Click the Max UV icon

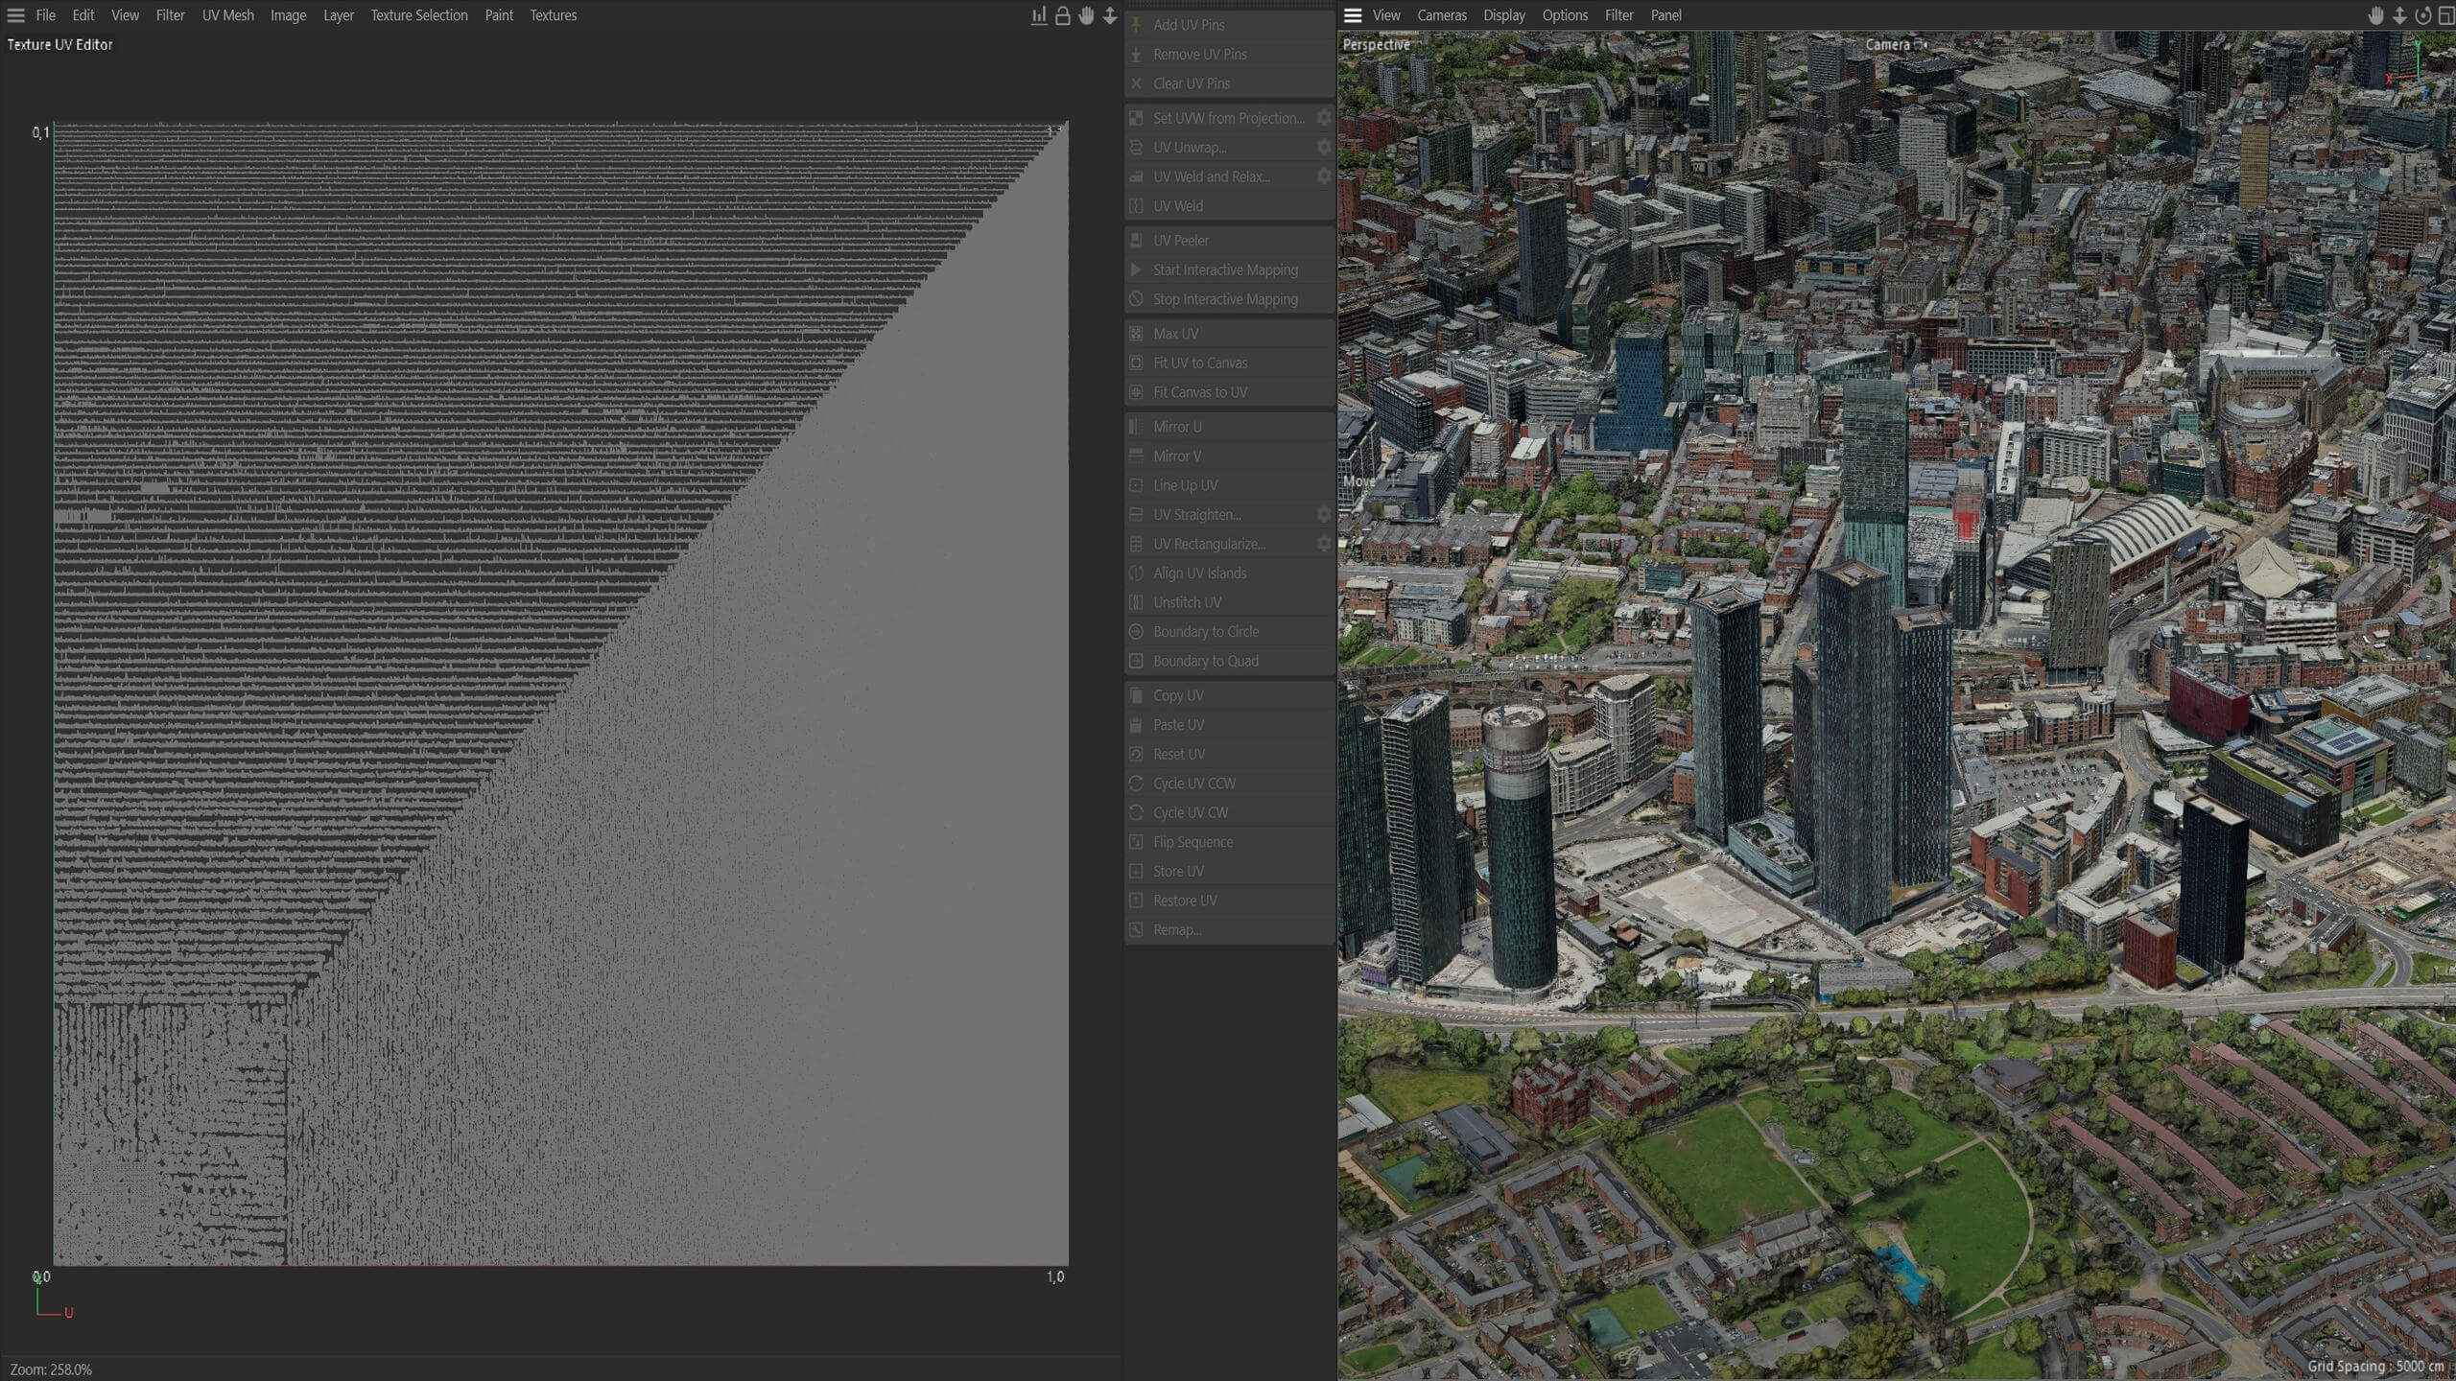coord(1136,334)
